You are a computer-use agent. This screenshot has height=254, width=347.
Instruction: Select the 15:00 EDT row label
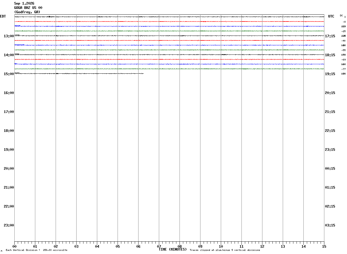(9, 74)
